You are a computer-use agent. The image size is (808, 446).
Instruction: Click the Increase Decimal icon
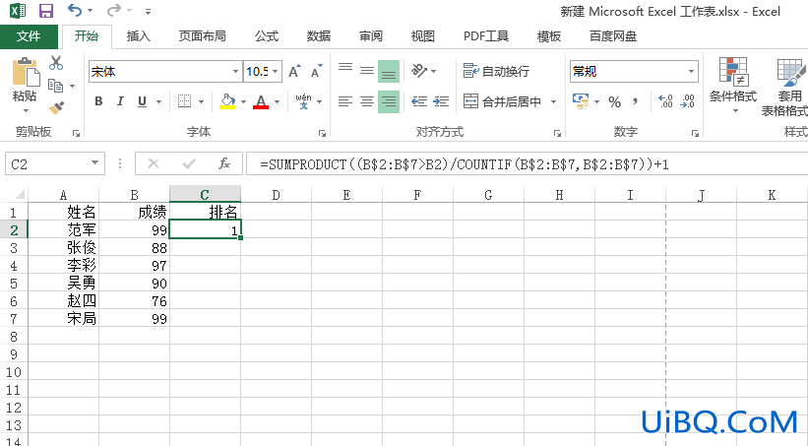pyautogui.click(x=665, y=101)
